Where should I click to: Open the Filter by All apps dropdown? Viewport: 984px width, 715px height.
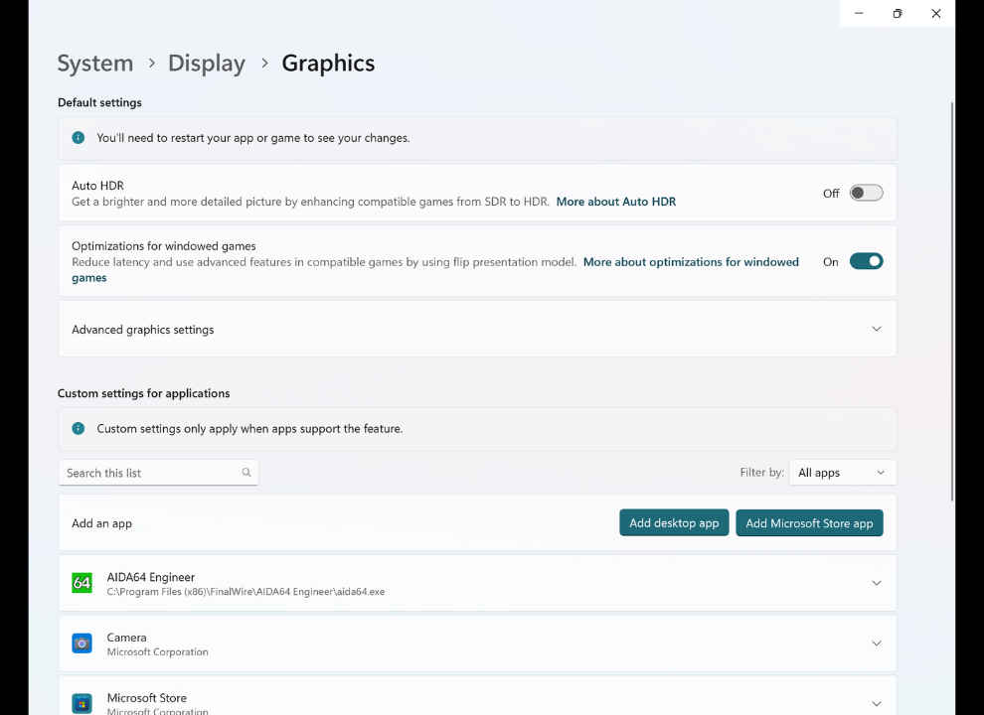click(841, 473)
